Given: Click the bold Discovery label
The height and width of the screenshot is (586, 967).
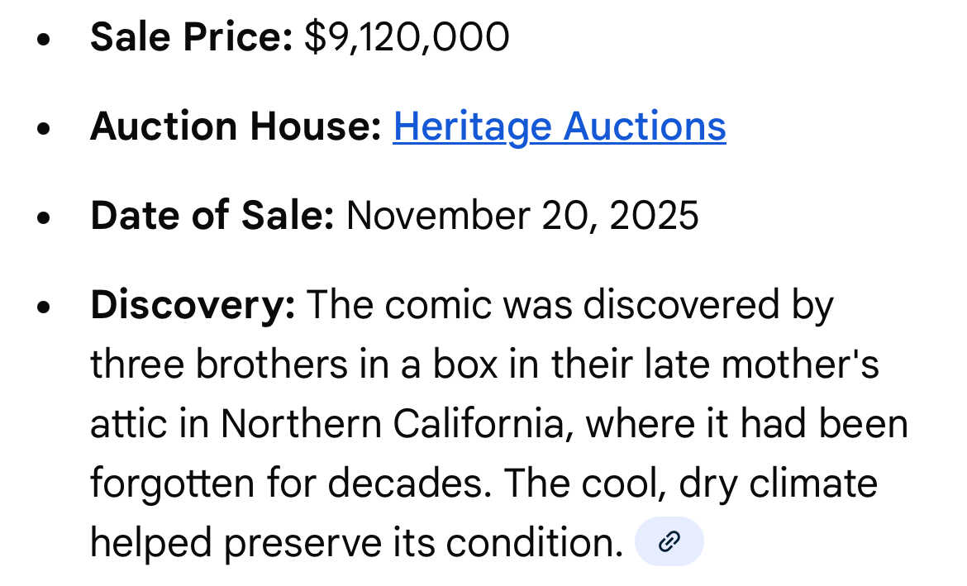Looking at the screenshot, I should [x=193, y=305].
